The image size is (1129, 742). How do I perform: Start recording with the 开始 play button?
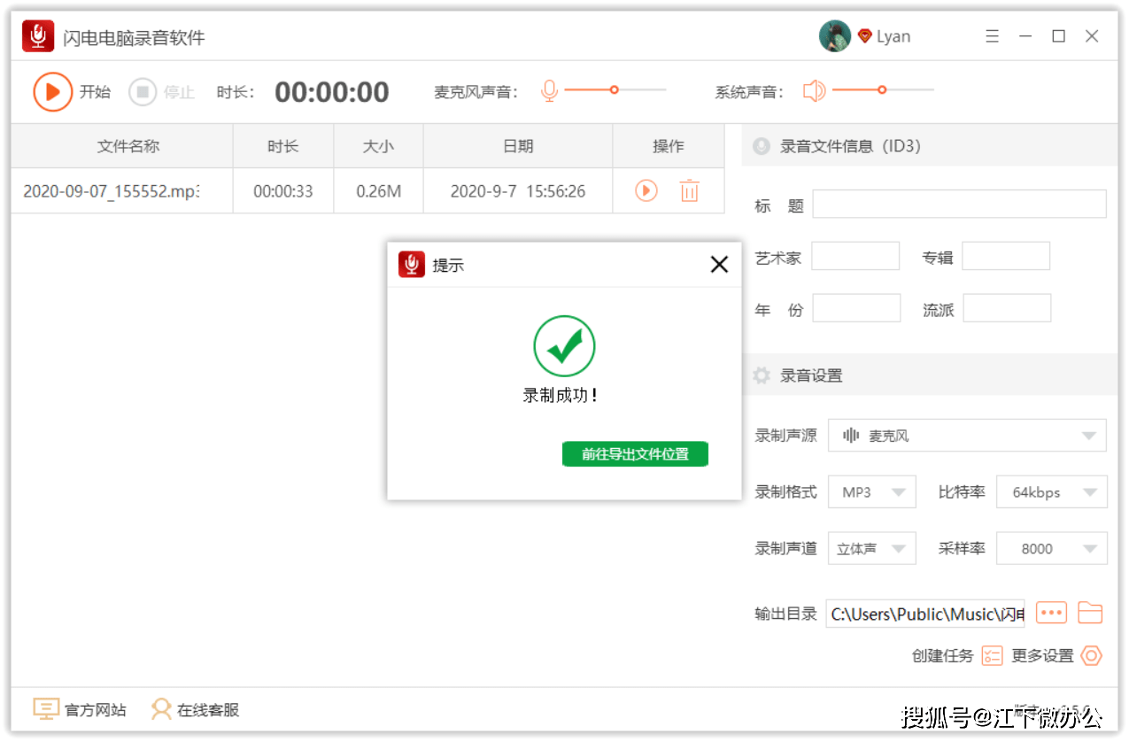point(53,91)
